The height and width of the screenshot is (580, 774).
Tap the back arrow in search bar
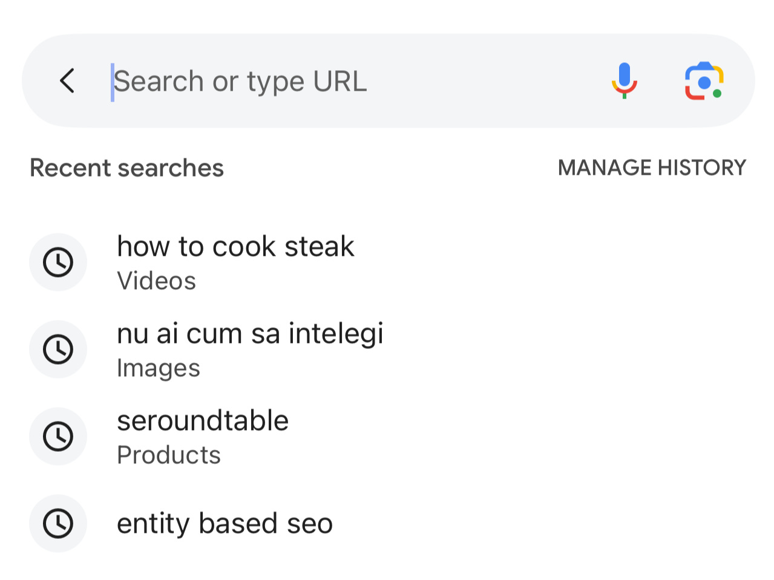(67, 80)
